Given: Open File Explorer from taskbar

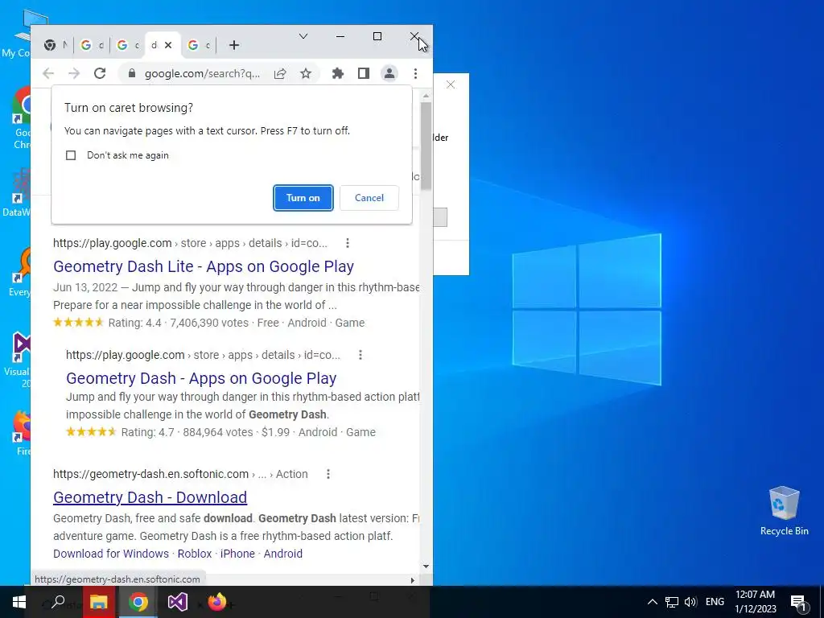Looking at the screenshot, I should pyautogui.click(x=98, y=602).
